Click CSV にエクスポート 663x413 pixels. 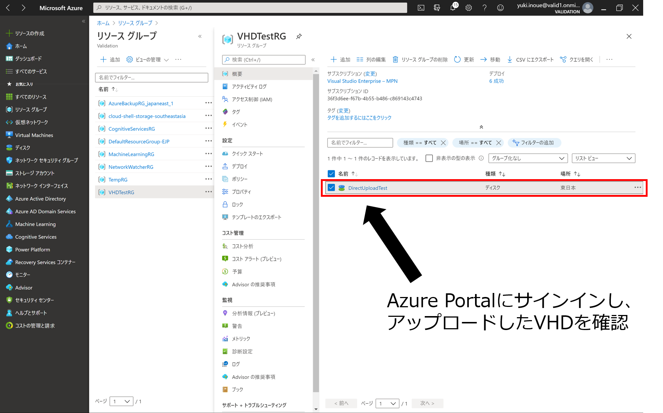pos(530,59)
